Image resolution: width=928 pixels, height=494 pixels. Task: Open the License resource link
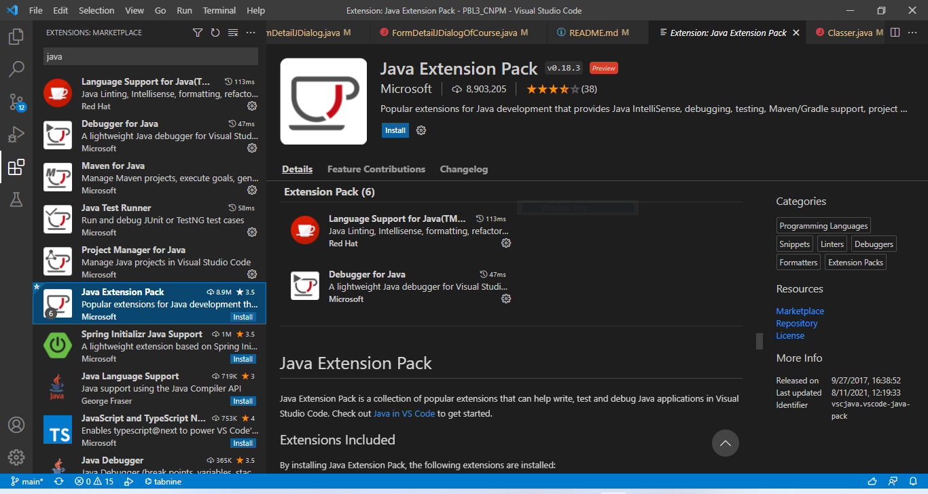[790, 335]
